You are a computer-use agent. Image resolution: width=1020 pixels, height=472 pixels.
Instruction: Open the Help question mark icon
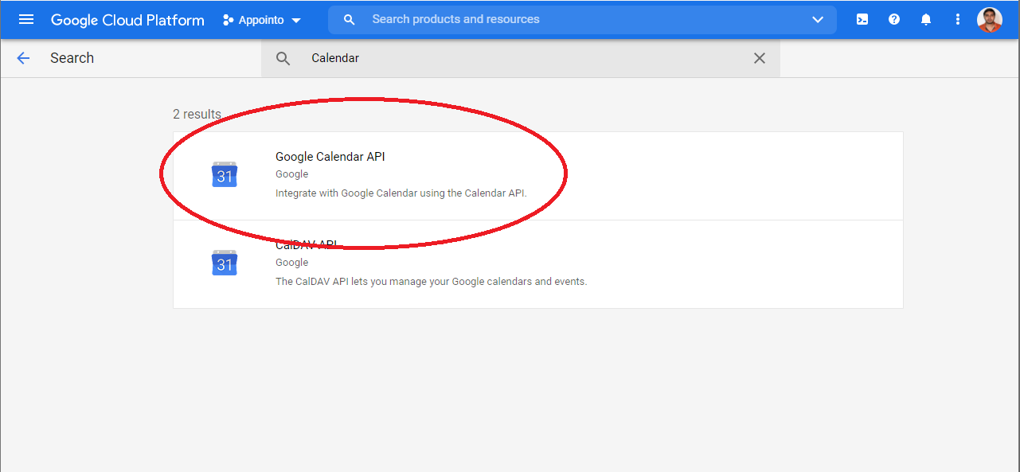(894, 19)
